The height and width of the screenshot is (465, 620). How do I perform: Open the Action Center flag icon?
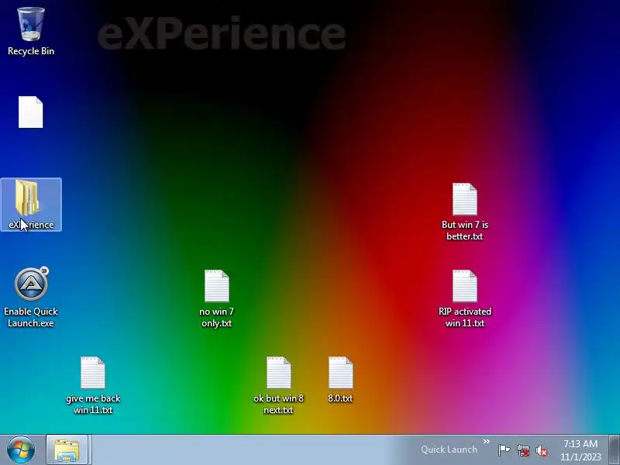[504, 450]
